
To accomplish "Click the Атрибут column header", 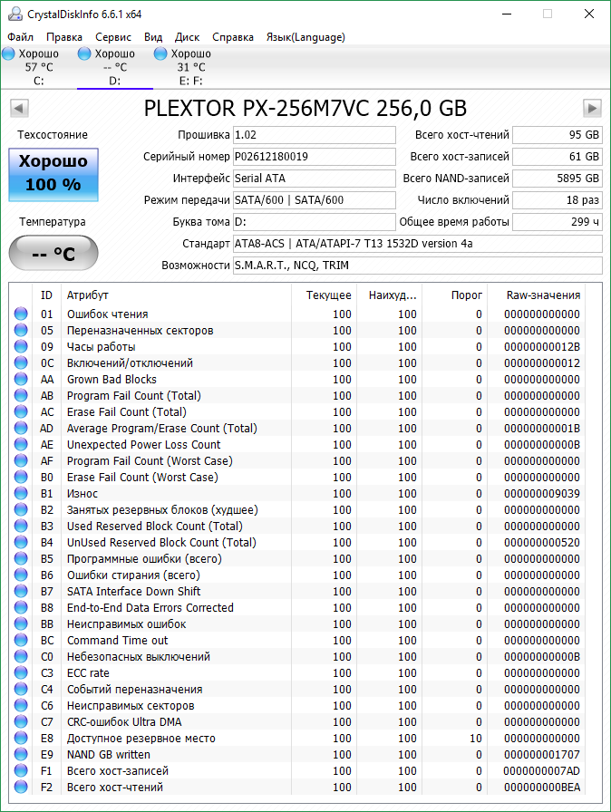I will [x=176, y=295].
